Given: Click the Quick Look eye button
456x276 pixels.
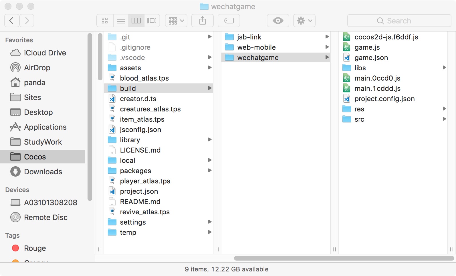Looking at the screenshot, I should coord(278,21).
